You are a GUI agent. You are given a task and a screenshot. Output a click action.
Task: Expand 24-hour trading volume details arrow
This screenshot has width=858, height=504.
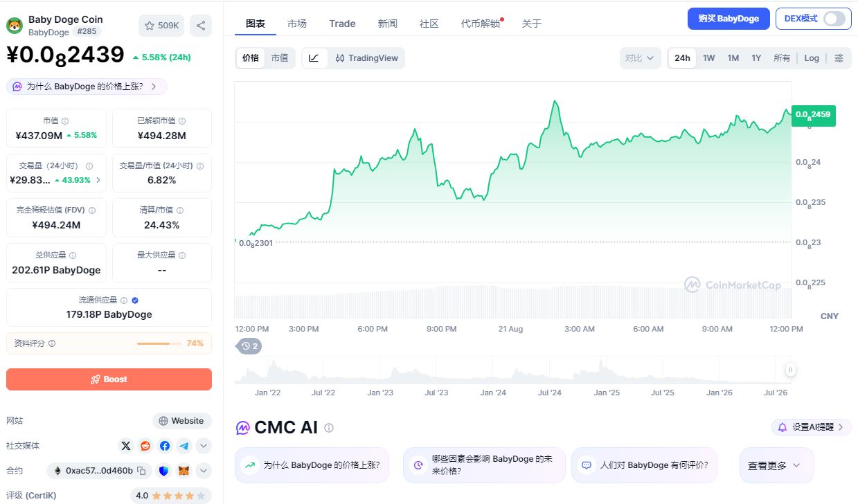click(98, 180)
